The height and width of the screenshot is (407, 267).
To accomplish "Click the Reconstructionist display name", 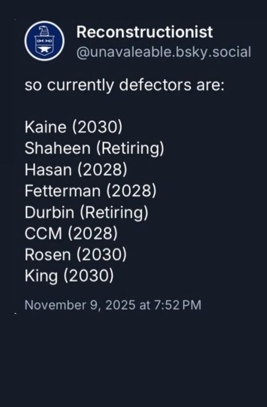I will point(145,32).
